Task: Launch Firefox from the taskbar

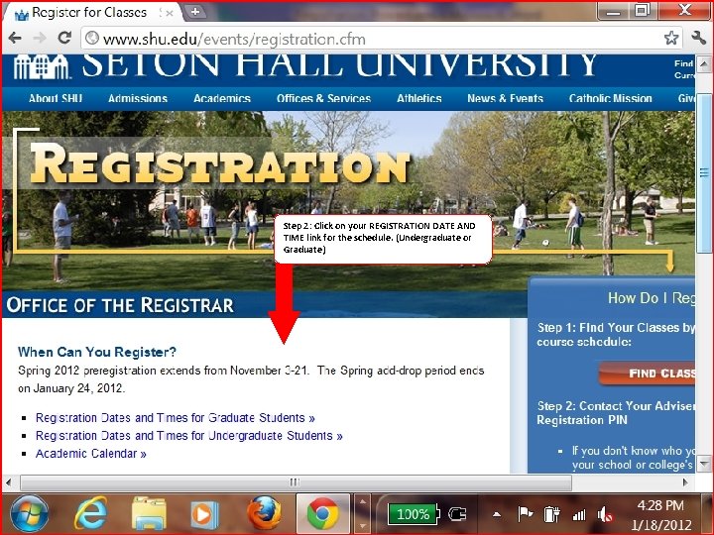Action: (264, 513)
